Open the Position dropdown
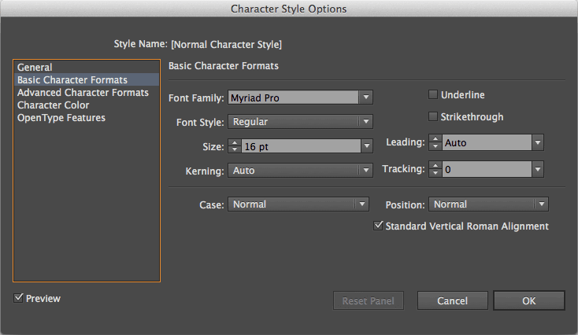This screenshot has width=578, height=335. point(540,204)
